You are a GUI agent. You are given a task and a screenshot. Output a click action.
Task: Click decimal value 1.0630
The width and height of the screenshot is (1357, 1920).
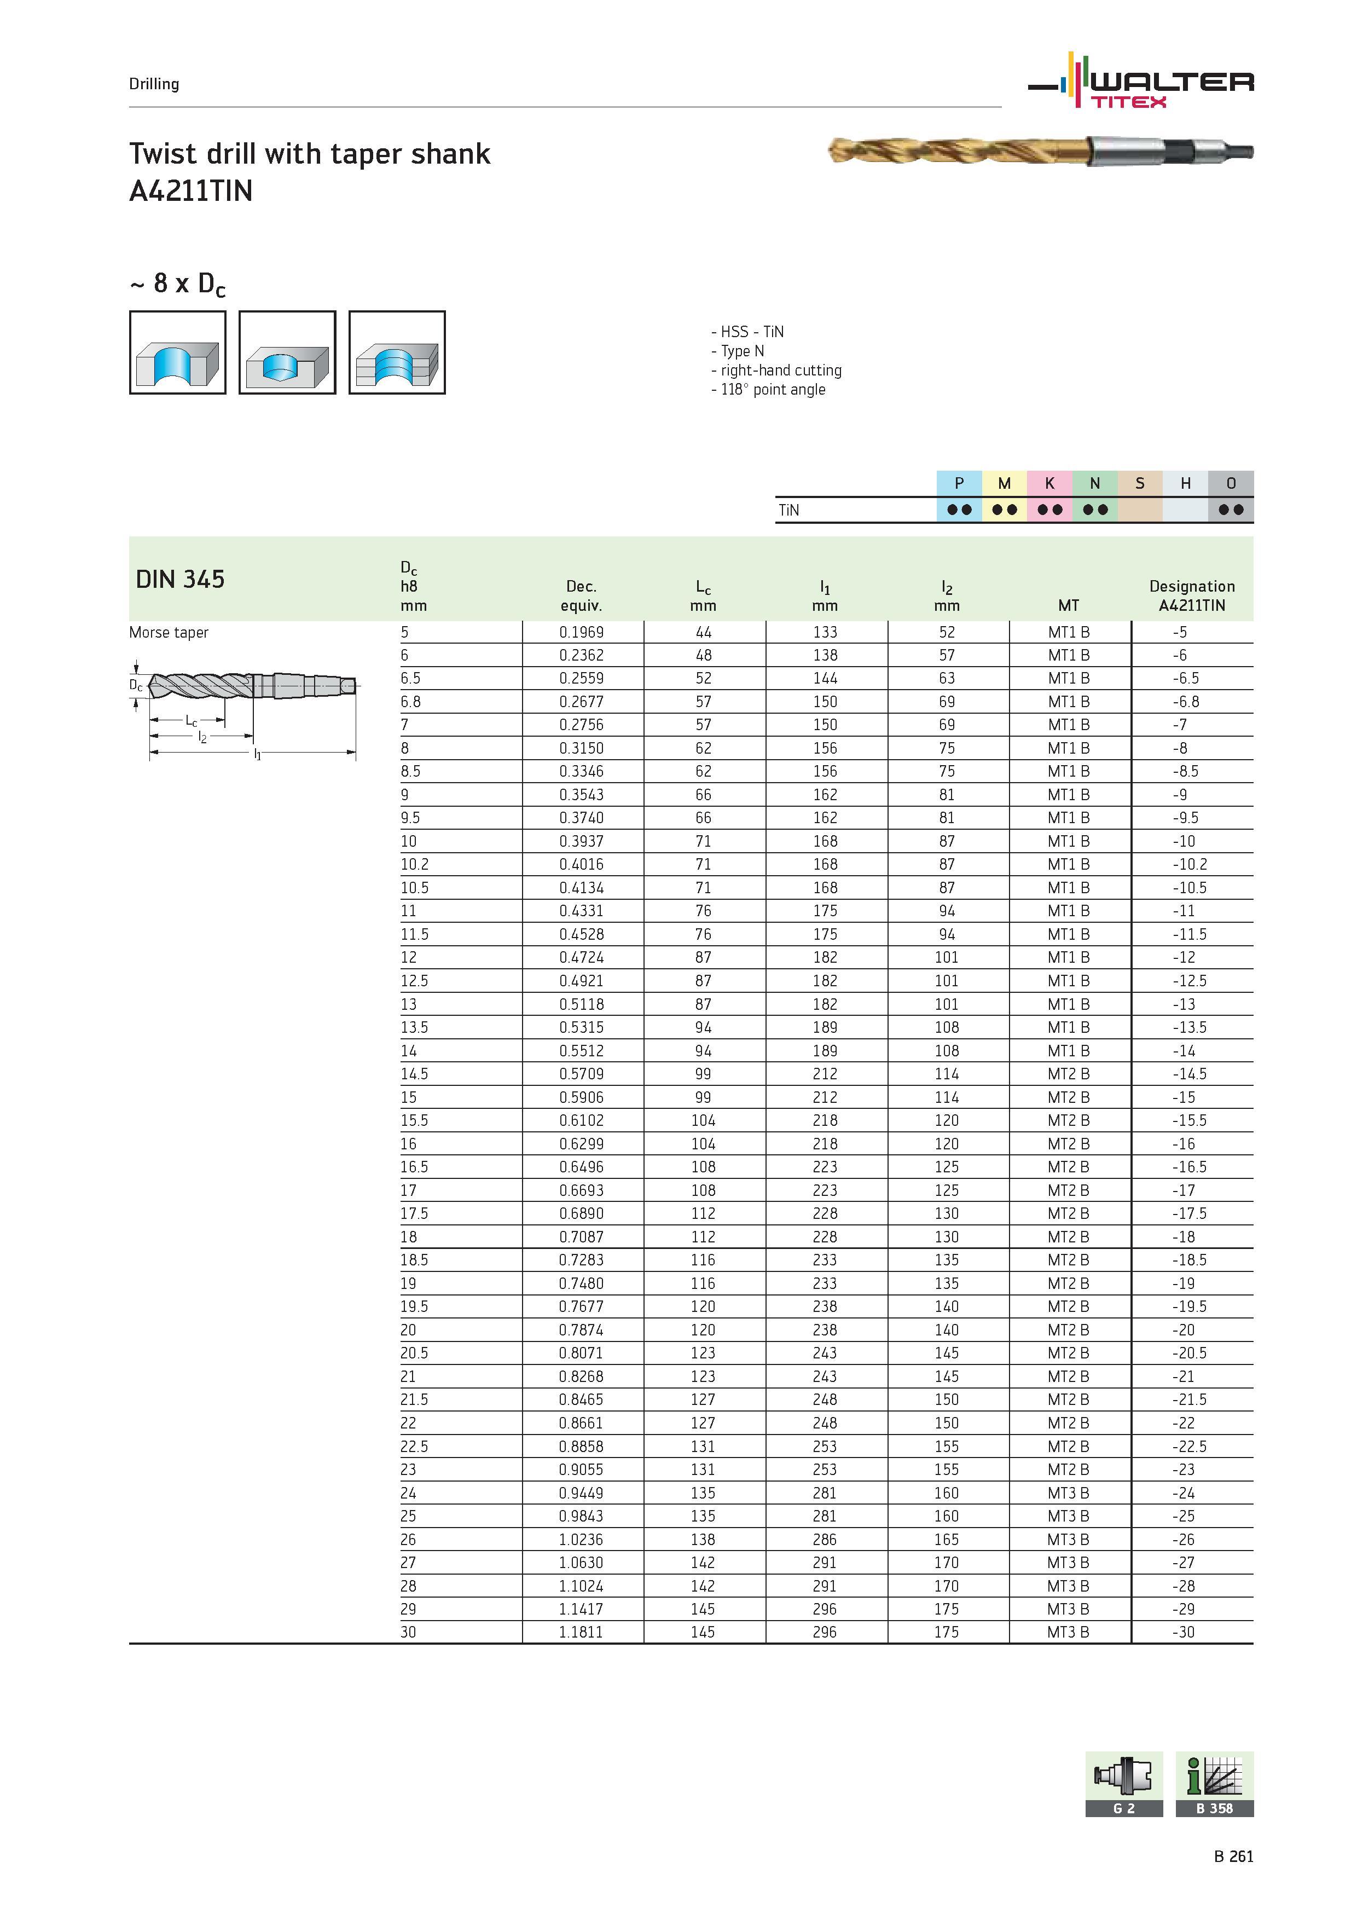(581, 1562)
